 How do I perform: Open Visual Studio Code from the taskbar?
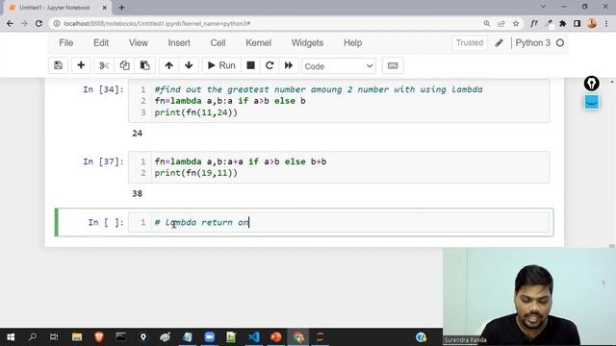point(254,337)
